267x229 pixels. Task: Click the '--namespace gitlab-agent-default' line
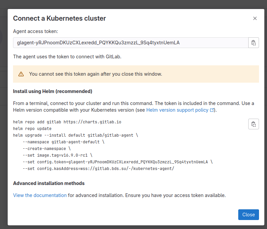pos(63,142)
